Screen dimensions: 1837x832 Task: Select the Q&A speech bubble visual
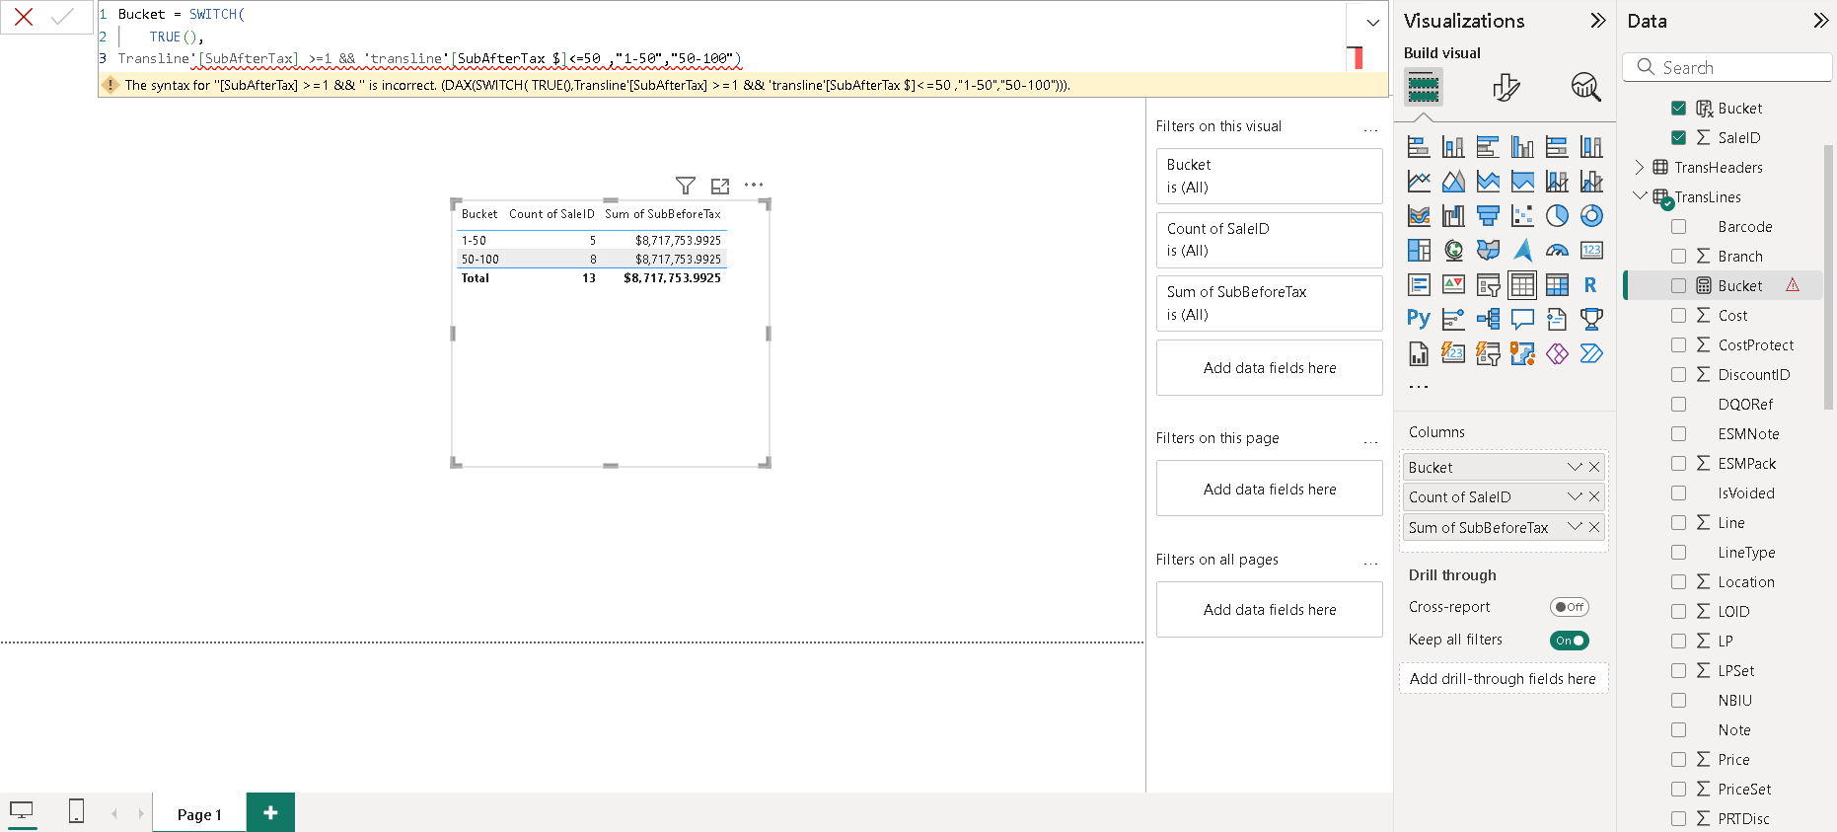pos(1522,319)
